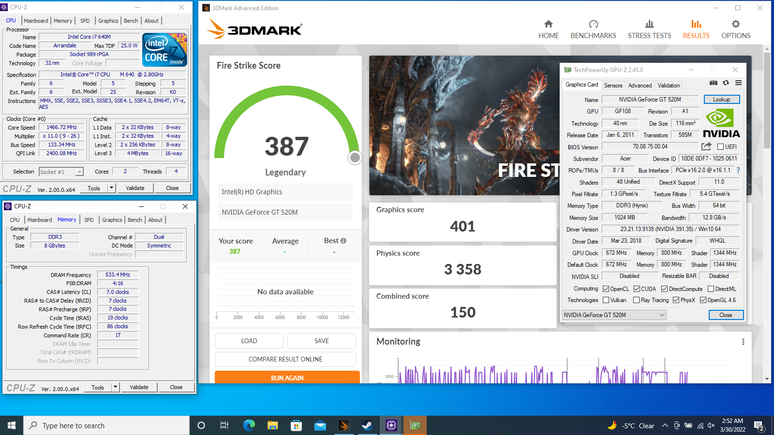Open Stress Tests chart icon

649,24
